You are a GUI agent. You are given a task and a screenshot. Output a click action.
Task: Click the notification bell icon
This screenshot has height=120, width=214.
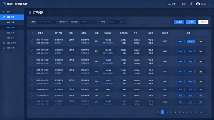pos(191,4)
